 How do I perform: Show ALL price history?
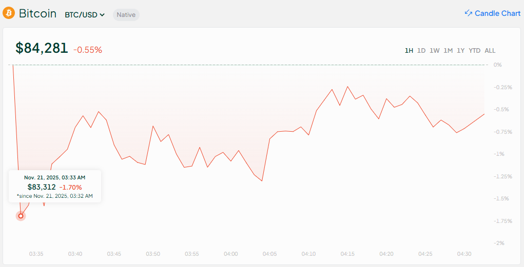pos(490,50)
